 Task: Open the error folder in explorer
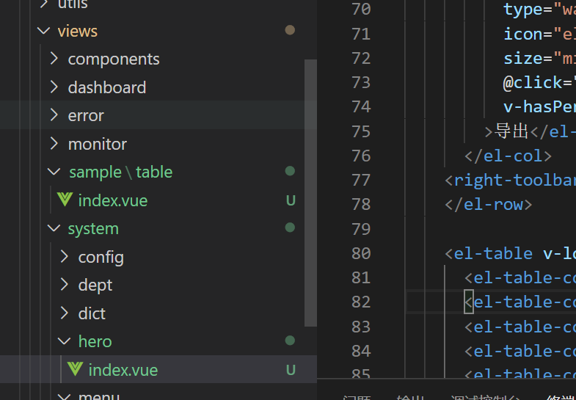[x=86, y=115]
